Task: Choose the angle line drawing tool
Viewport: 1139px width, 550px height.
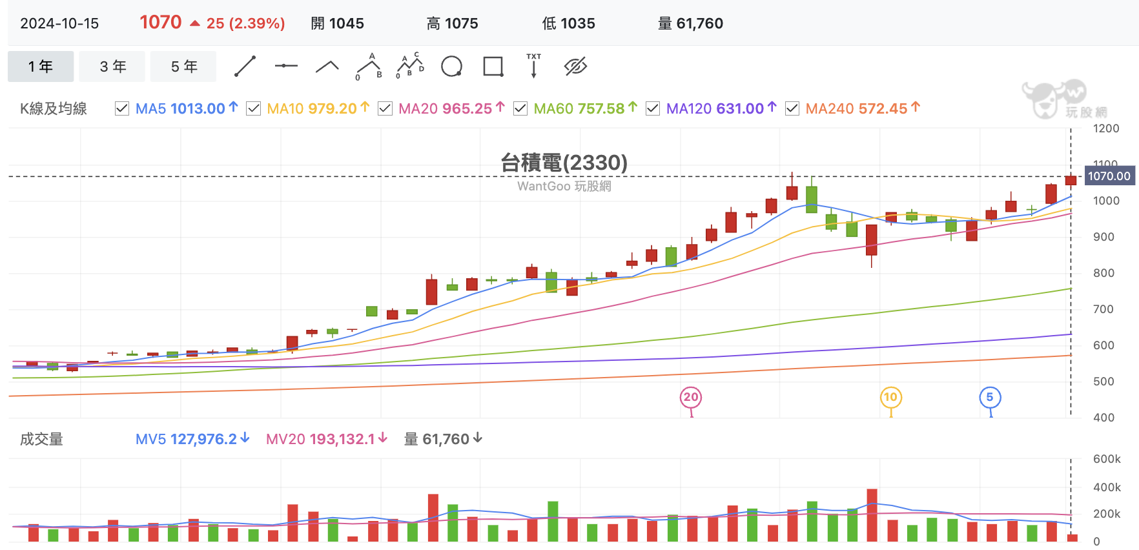Action: click(x=327, y=66)
